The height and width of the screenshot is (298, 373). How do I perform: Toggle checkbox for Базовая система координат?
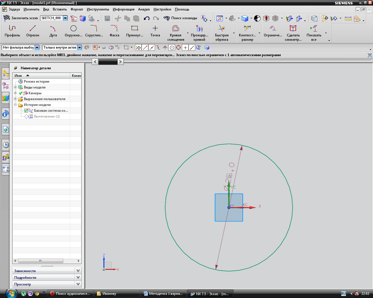pos(26,111)
